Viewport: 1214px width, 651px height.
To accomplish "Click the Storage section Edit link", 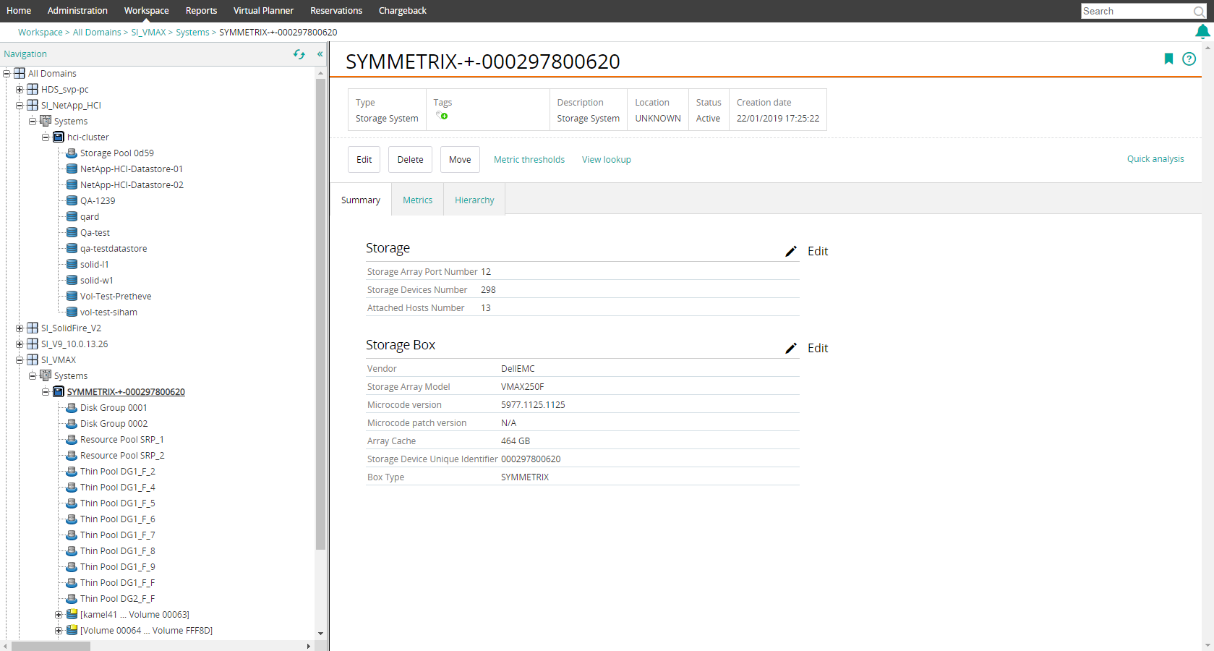I will tap(818, 251).
